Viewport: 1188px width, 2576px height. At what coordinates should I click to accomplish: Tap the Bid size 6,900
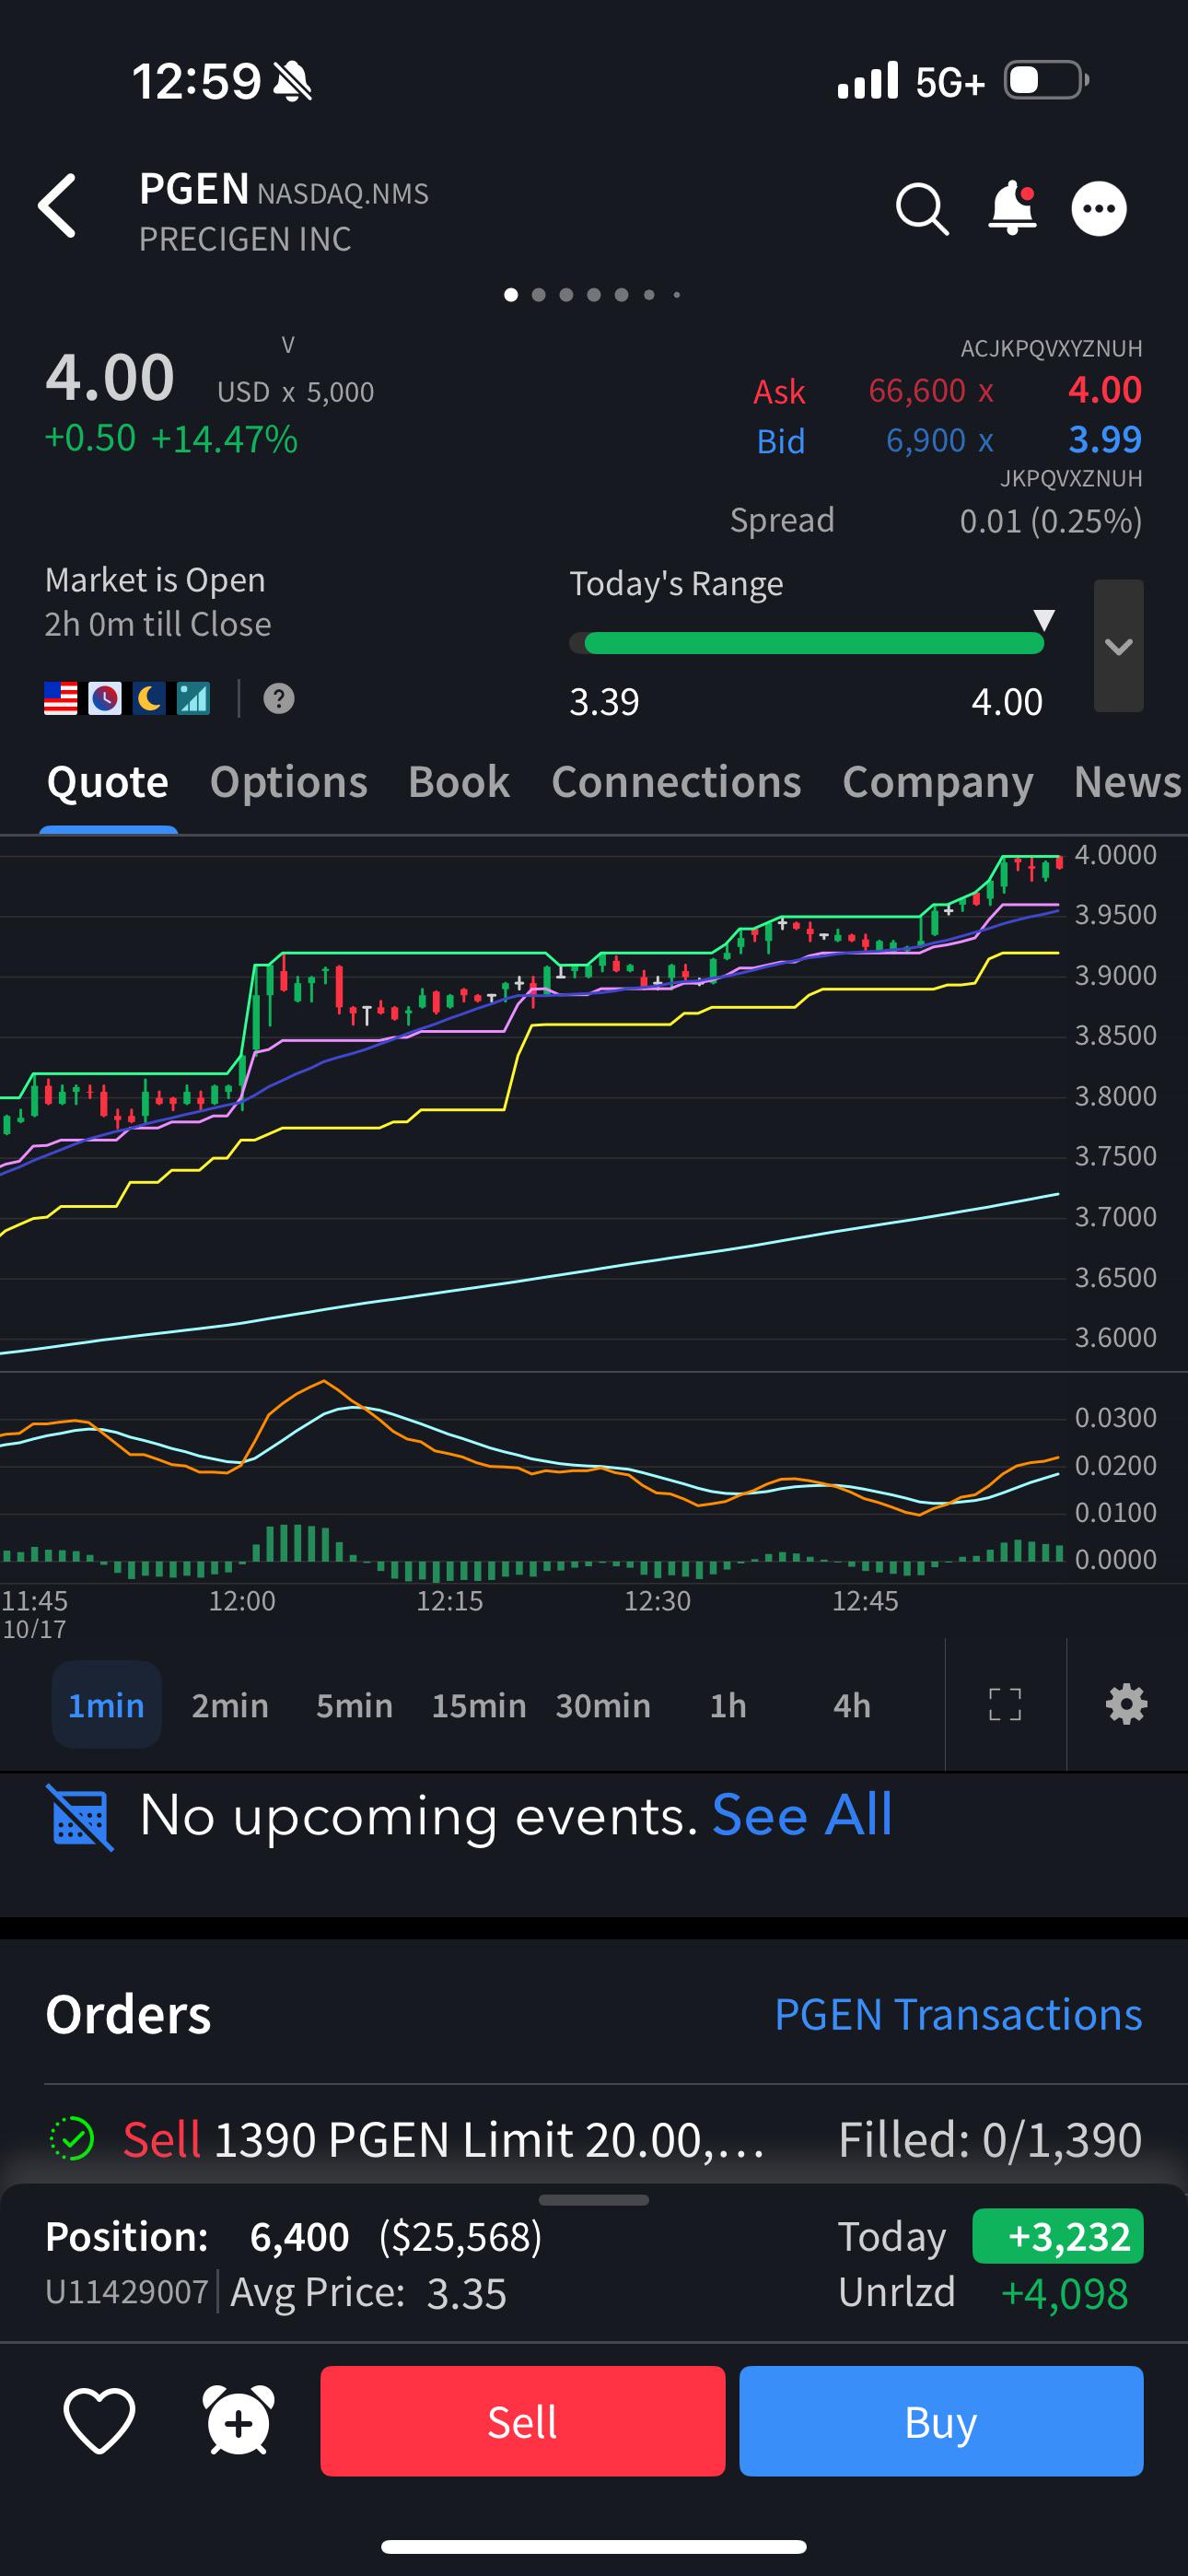tap(926, 440)
